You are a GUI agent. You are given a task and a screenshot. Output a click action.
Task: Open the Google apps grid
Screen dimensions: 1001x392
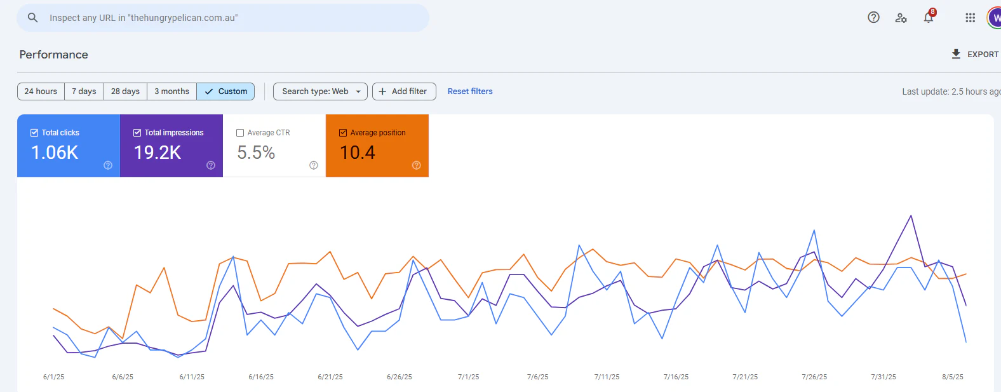(x=970, y=18)
